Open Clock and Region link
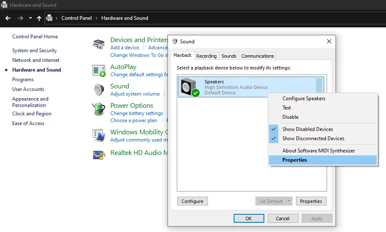 tap(32, 114)
